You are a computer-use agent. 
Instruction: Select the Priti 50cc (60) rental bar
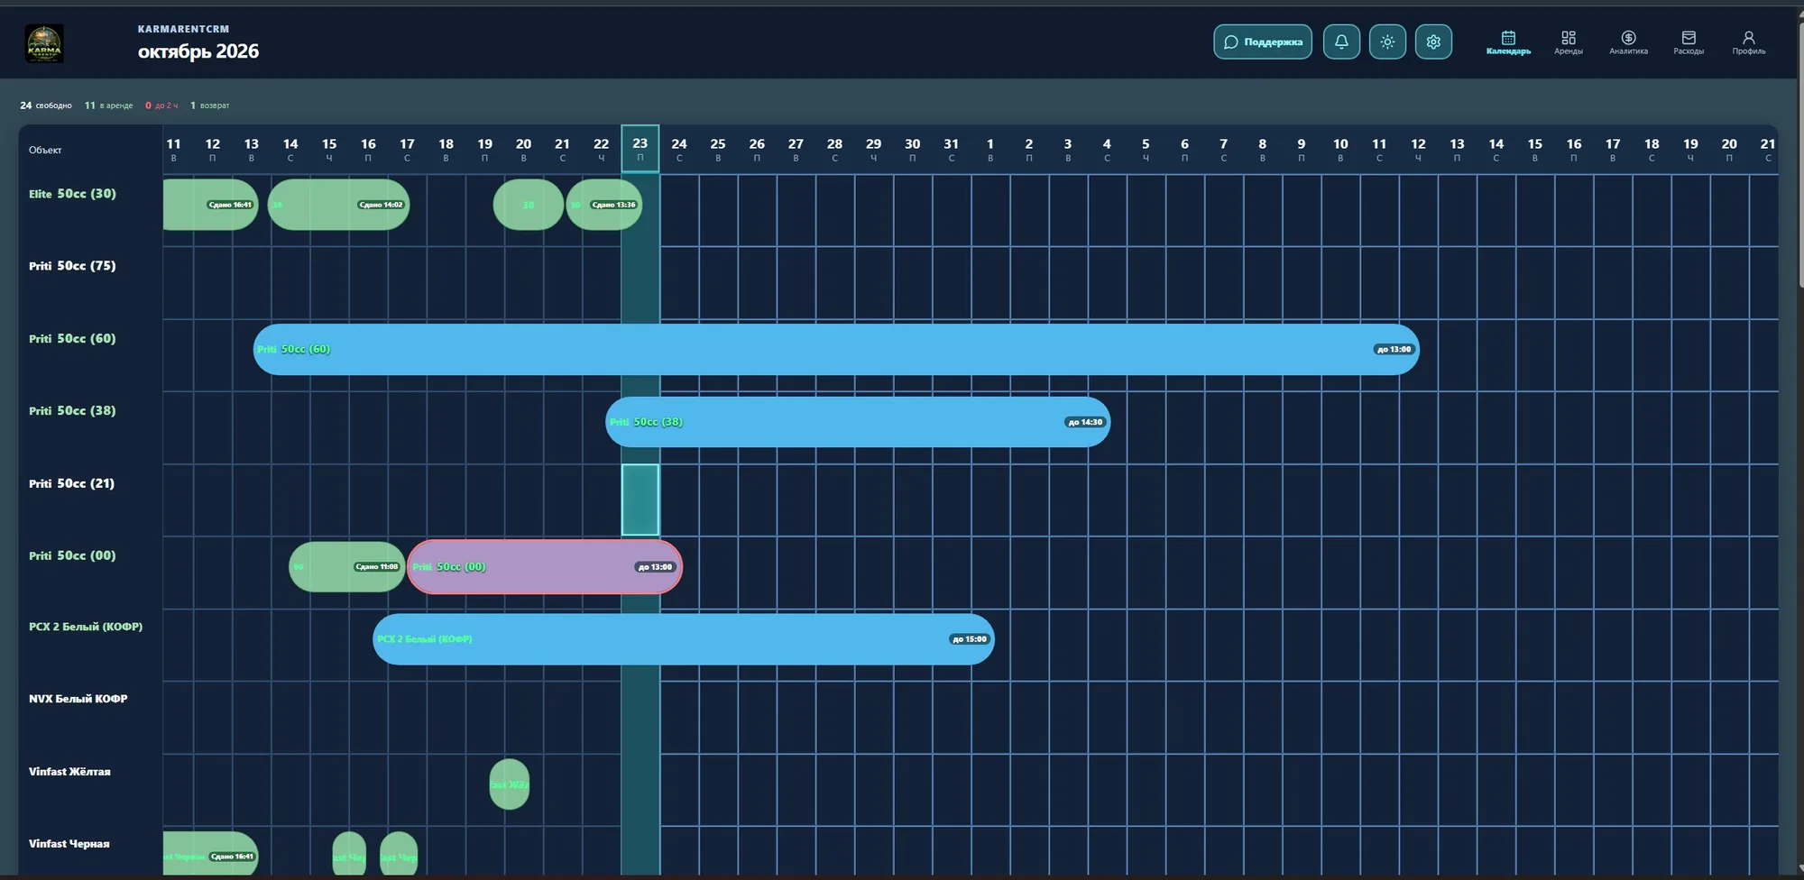pos(836,349)
